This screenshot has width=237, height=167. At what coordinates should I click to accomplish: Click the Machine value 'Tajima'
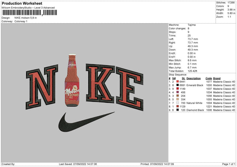click(192, 25)
